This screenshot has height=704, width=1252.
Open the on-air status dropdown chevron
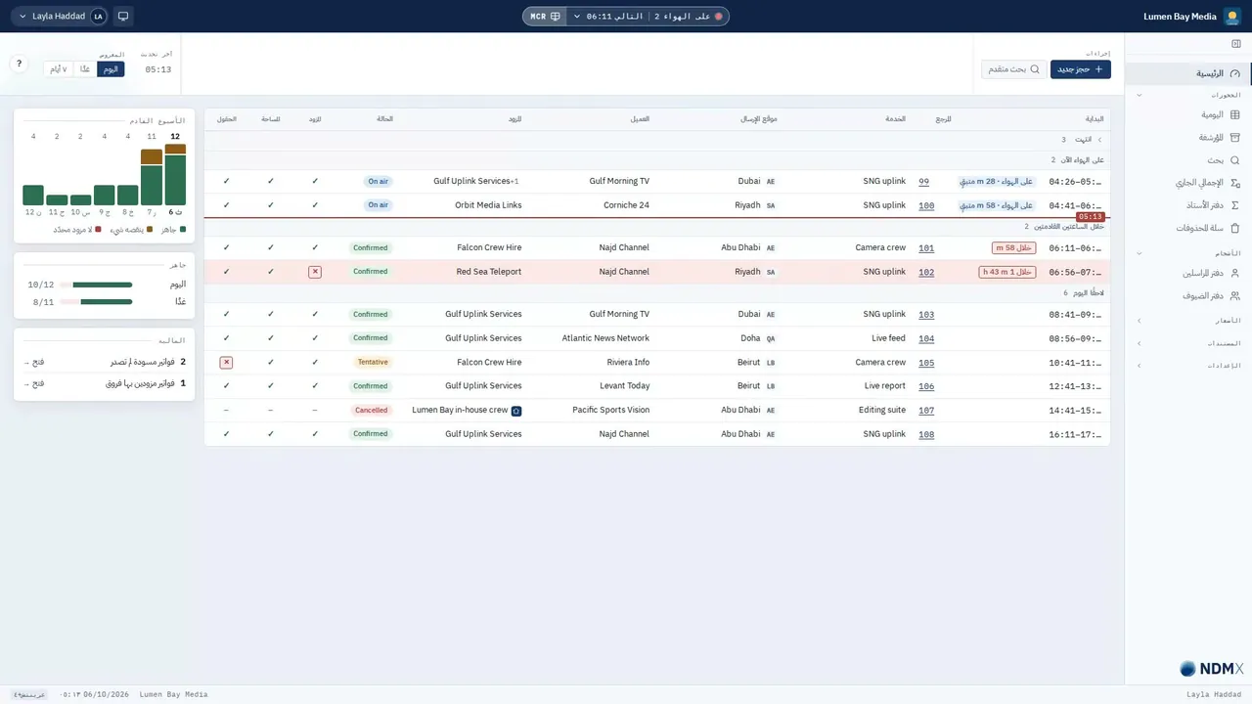576,17
